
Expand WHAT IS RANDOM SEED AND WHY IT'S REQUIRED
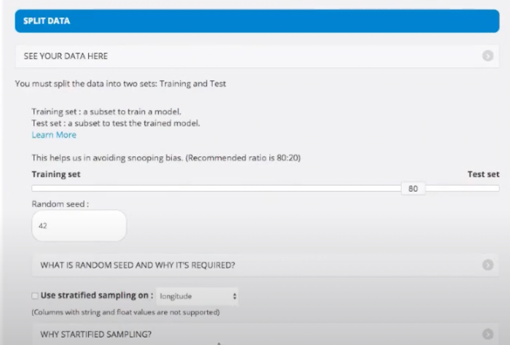click(x=265, y=265)
